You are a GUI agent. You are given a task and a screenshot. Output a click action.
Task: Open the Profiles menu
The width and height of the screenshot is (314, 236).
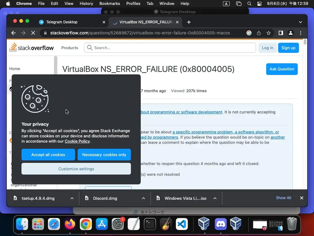[x=133, y=4]
